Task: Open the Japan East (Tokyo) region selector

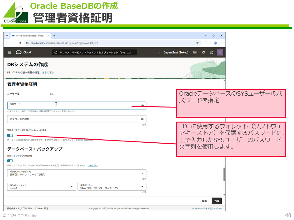Action: pyautogui.click(x=174, y=53)
